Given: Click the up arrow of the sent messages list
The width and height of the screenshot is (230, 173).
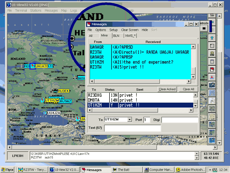Looking at the screenshot, I should 195,95.
